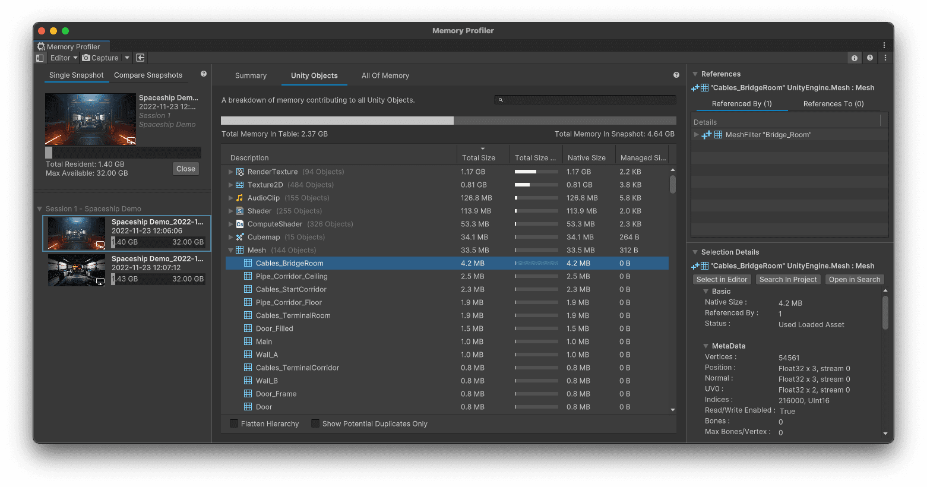Focus the object search field
Screen dimensions: 927x487
point(585,100)
